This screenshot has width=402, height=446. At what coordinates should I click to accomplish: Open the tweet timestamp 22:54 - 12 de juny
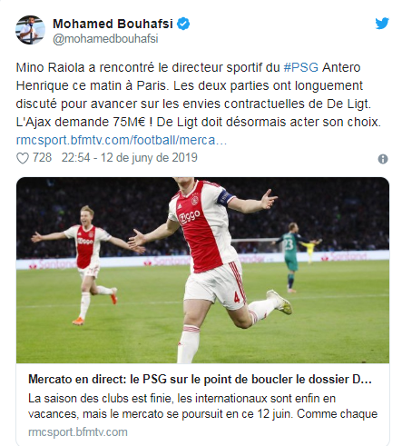(130, 158)
